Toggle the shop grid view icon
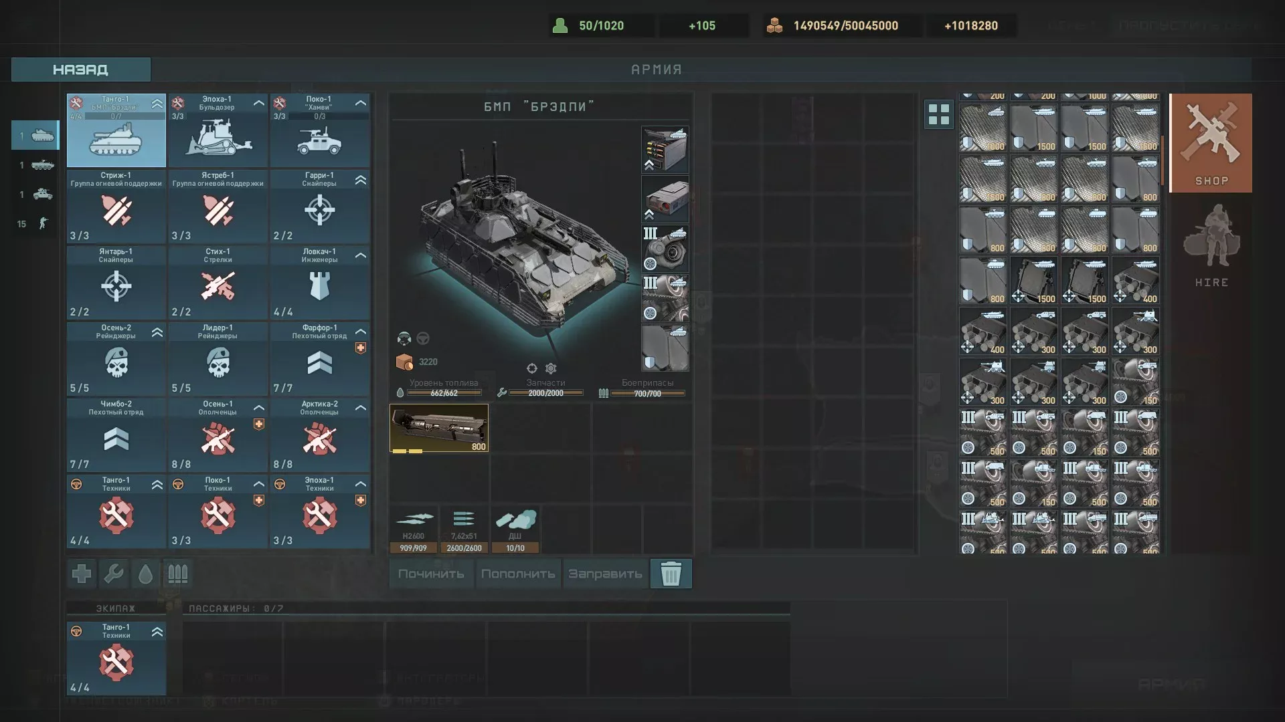The width and height of the screenshot is (1285, 722). 938,114
